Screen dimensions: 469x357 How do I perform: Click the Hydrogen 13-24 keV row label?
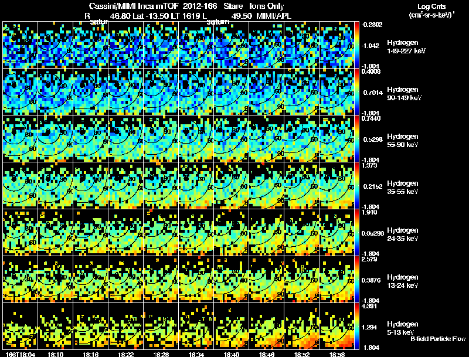pos(403,281)
